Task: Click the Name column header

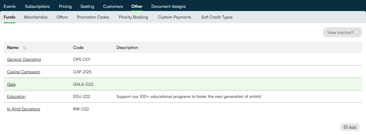Action: coord(13,48)
